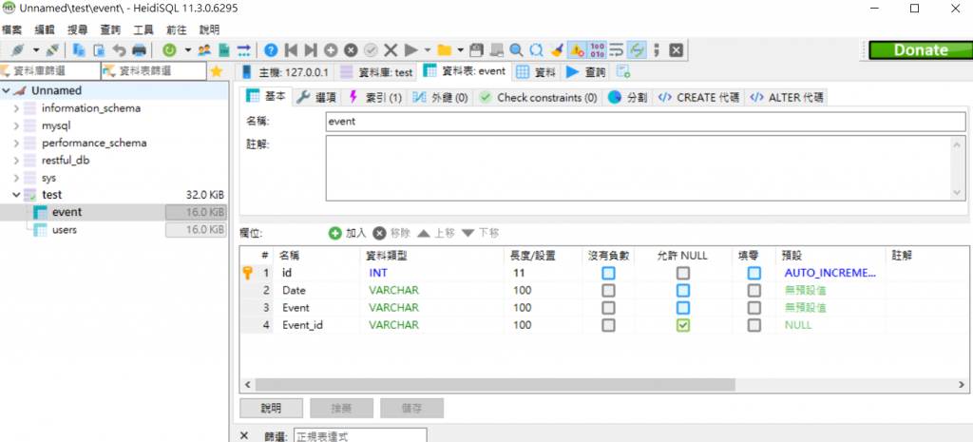Click the magnifier search icon
Viewport: 973px width, 442px height.
click(516, 49)
